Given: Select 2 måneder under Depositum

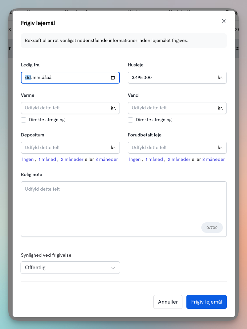Looking at the screenshot, I should coord(72,160).
